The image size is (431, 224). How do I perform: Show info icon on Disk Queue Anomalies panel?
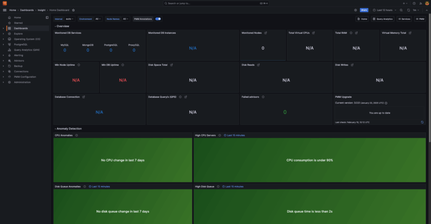pyautogui.click(x=85, y=187)
